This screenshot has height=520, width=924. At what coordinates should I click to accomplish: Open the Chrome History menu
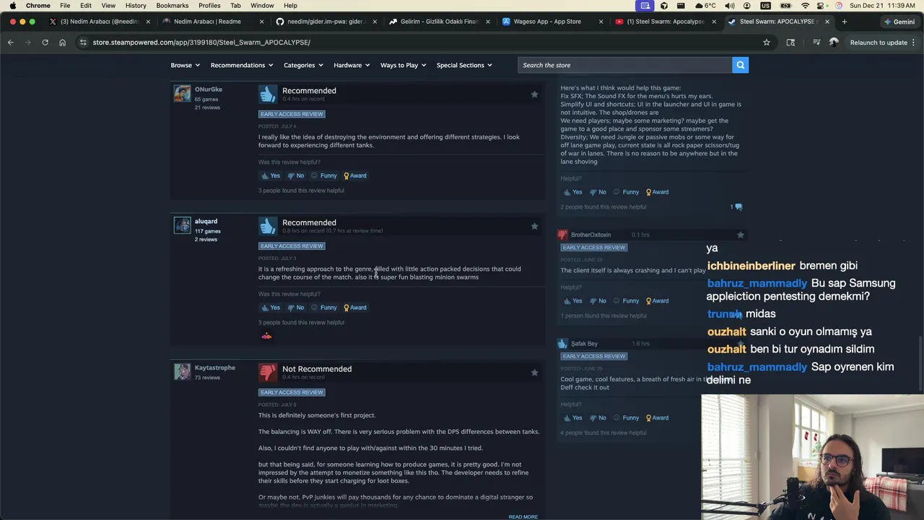136,6
